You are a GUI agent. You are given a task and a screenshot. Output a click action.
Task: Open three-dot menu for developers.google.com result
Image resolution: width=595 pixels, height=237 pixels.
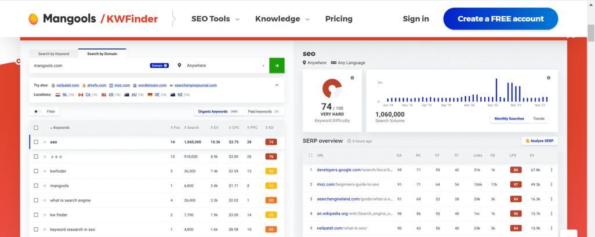pos(552,170)
